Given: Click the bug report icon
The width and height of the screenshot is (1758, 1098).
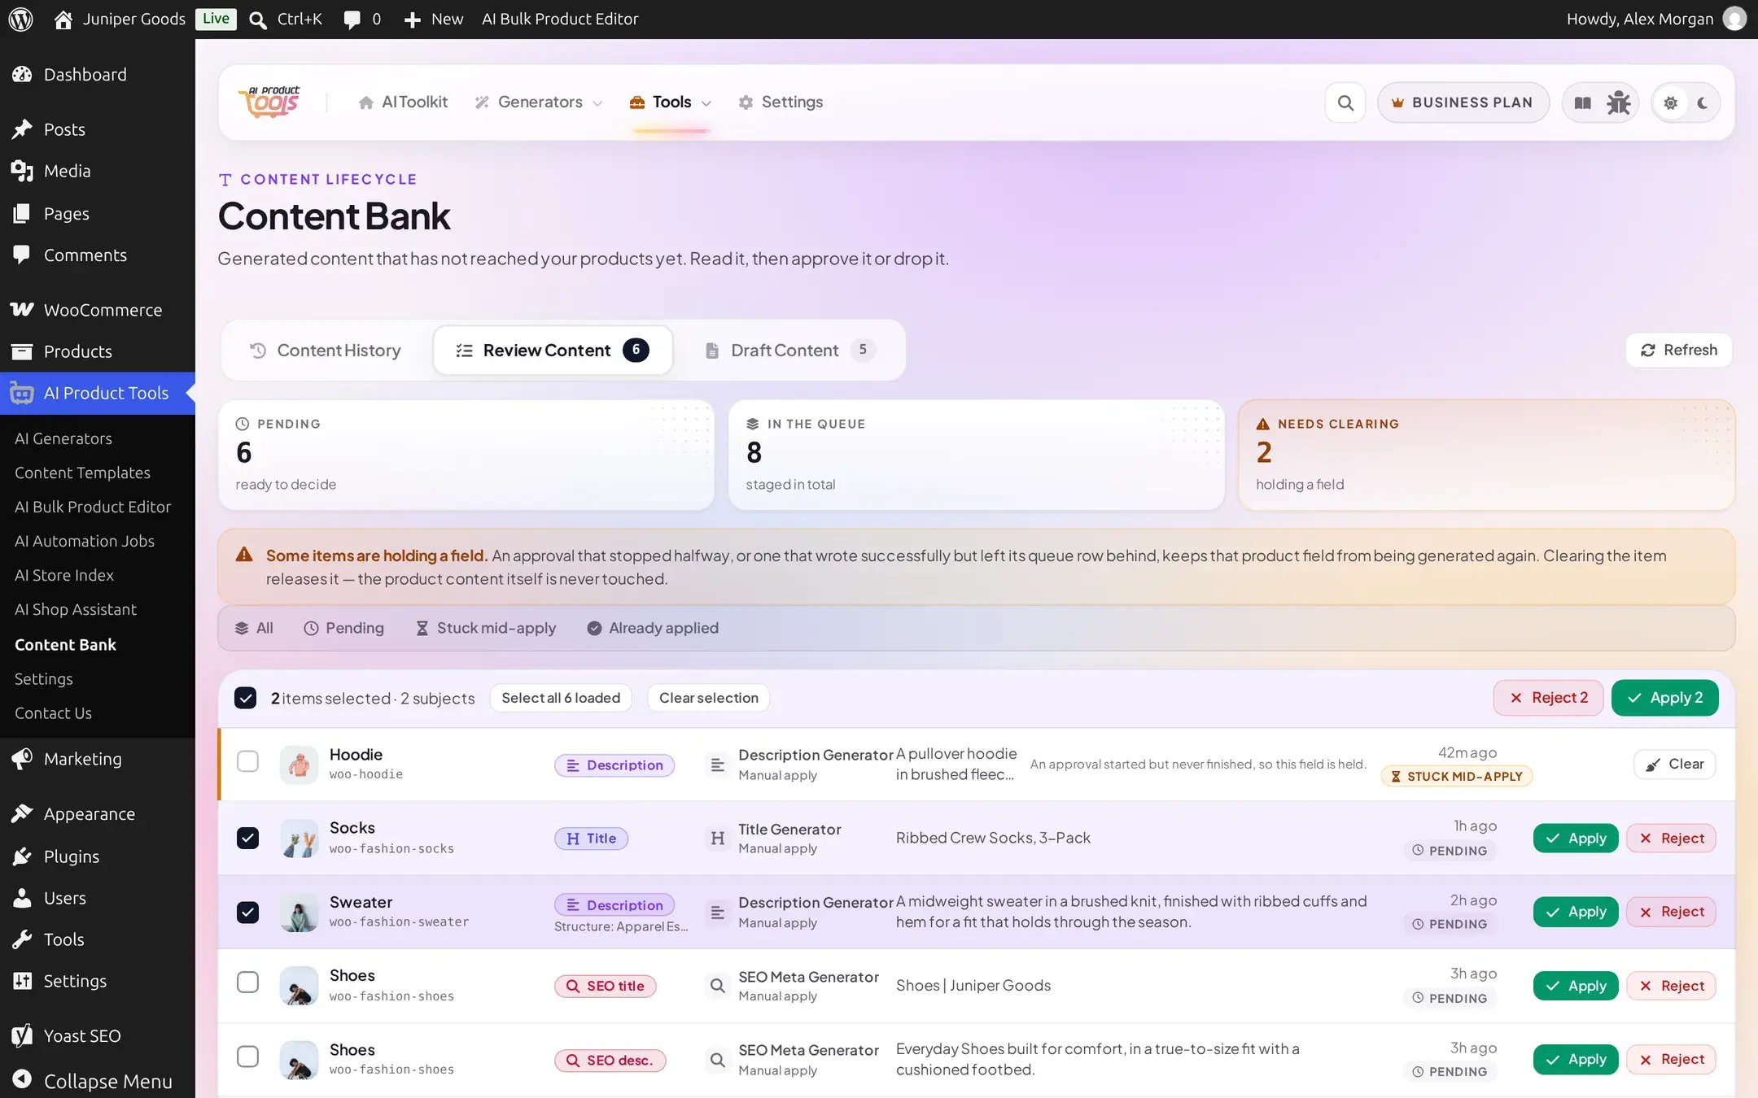Looking at the screenshot, I should pyautogui.click(x=1618, y=102).
